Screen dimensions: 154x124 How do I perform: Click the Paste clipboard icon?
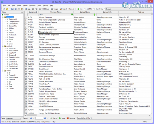pos(22,9)
